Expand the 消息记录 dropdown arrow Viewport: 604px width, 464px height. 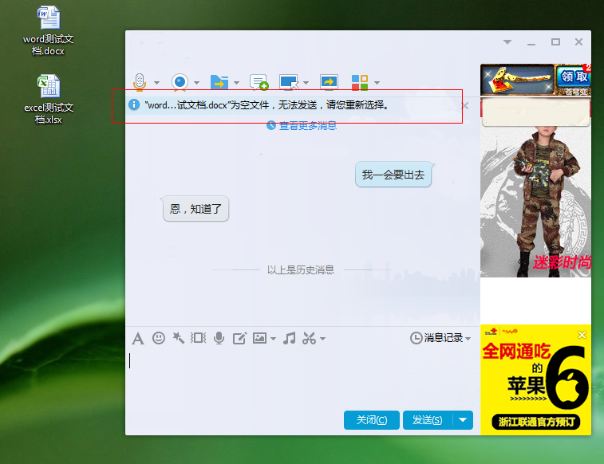(468, 339)
